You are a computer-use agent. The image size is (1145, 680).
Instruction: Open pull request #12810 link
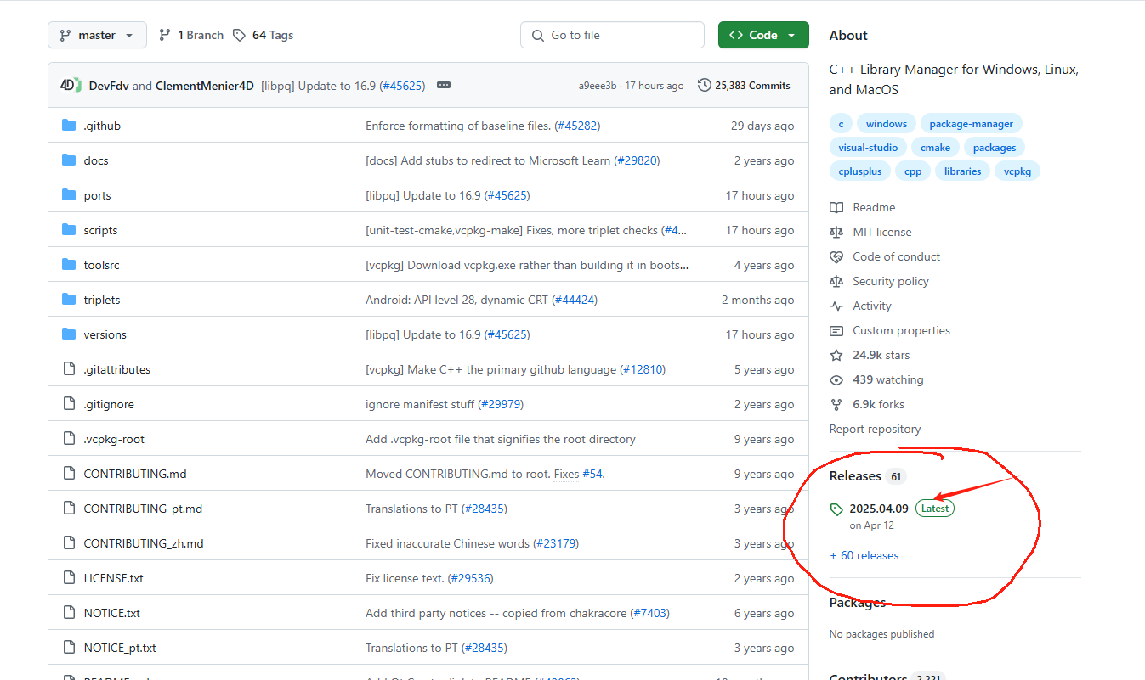click(643, 369)
